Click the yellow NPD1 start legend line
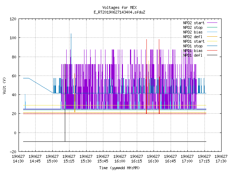 pos(212,41)
